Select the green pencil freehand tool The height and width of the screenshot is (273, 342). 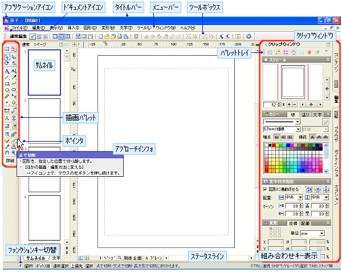tap(7, 96)
